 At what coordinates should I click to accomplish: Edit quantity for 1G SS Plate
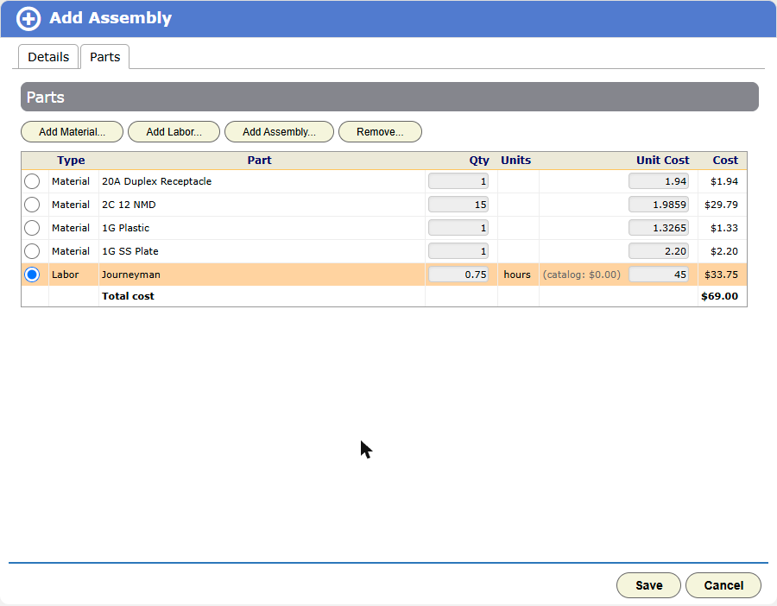click(x=458, y=251)
